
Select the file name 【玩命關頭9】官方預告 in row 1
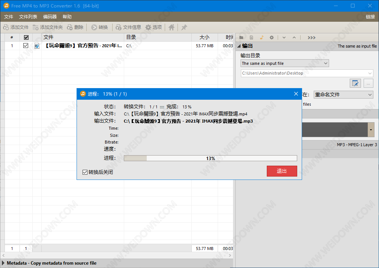pyautogui.click(x=83, y=46)
